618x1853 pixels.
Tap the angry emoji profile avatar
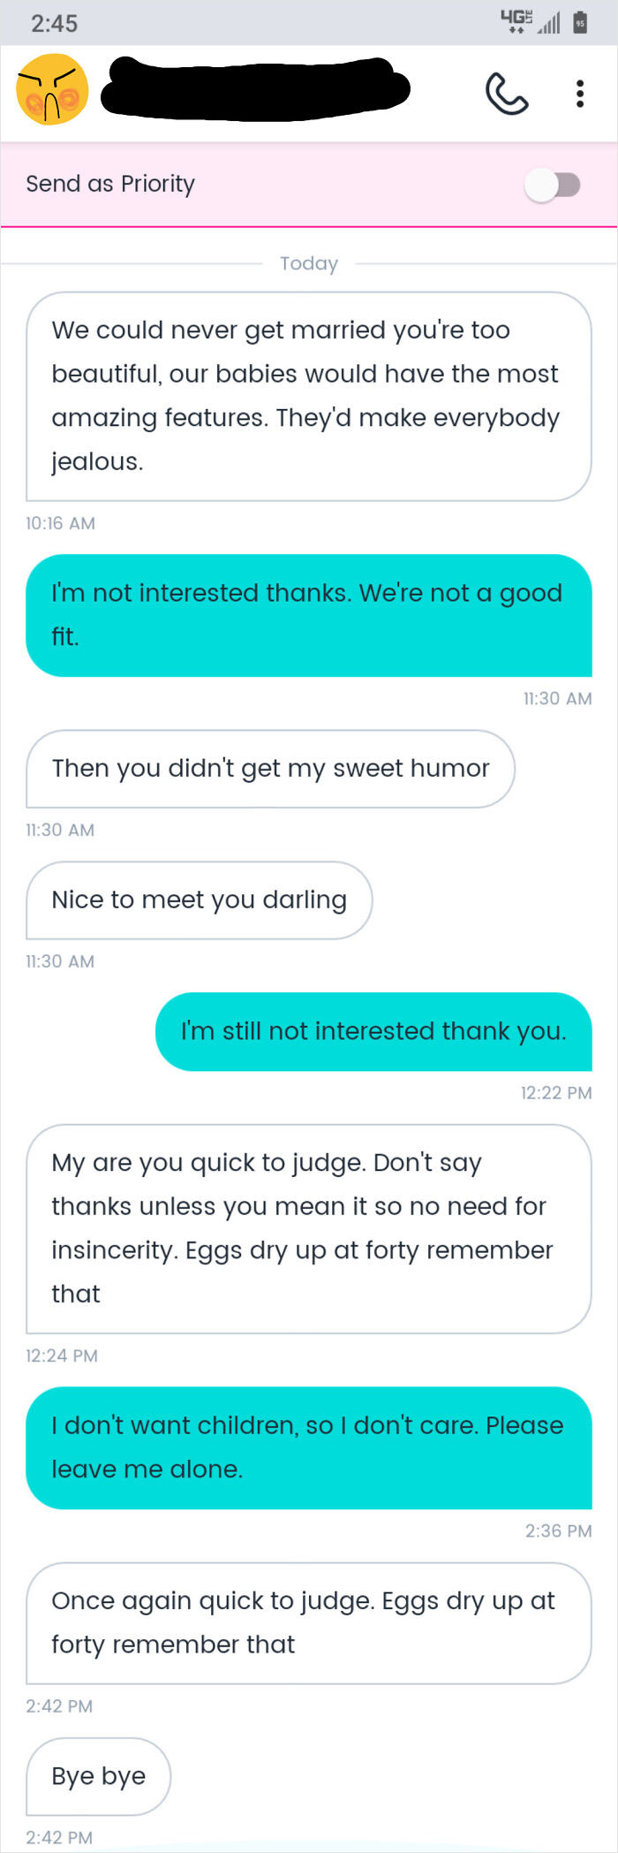(x=52, y=89)
